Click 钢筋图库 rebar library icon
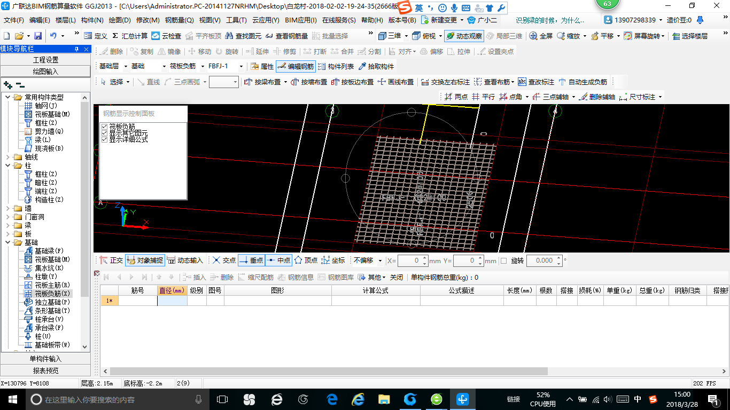The image size is (730, 410). [336, 277]
